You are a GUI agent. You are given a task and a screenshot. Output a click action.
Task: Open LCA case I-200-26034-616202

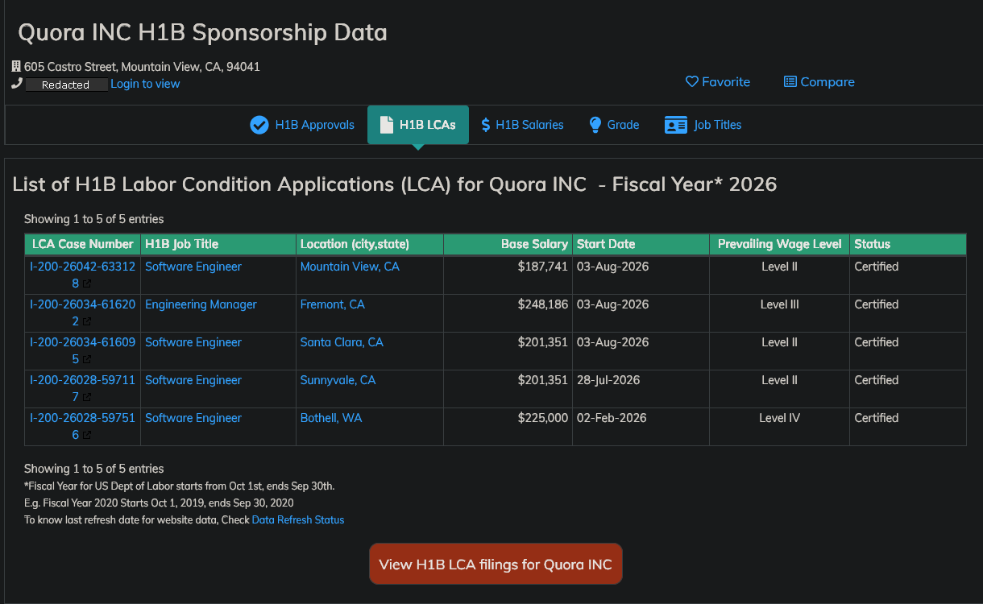[x=82, y=312]
